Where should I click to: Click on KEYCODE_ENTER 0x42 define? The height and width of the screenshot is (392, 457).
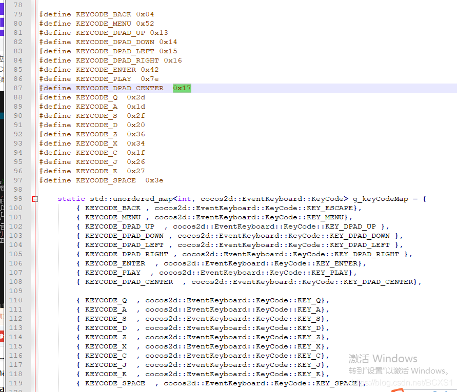click(99, 70)
